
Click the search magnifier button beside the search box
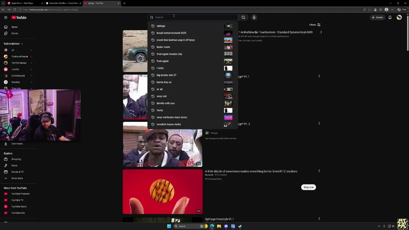click(243, 17)
